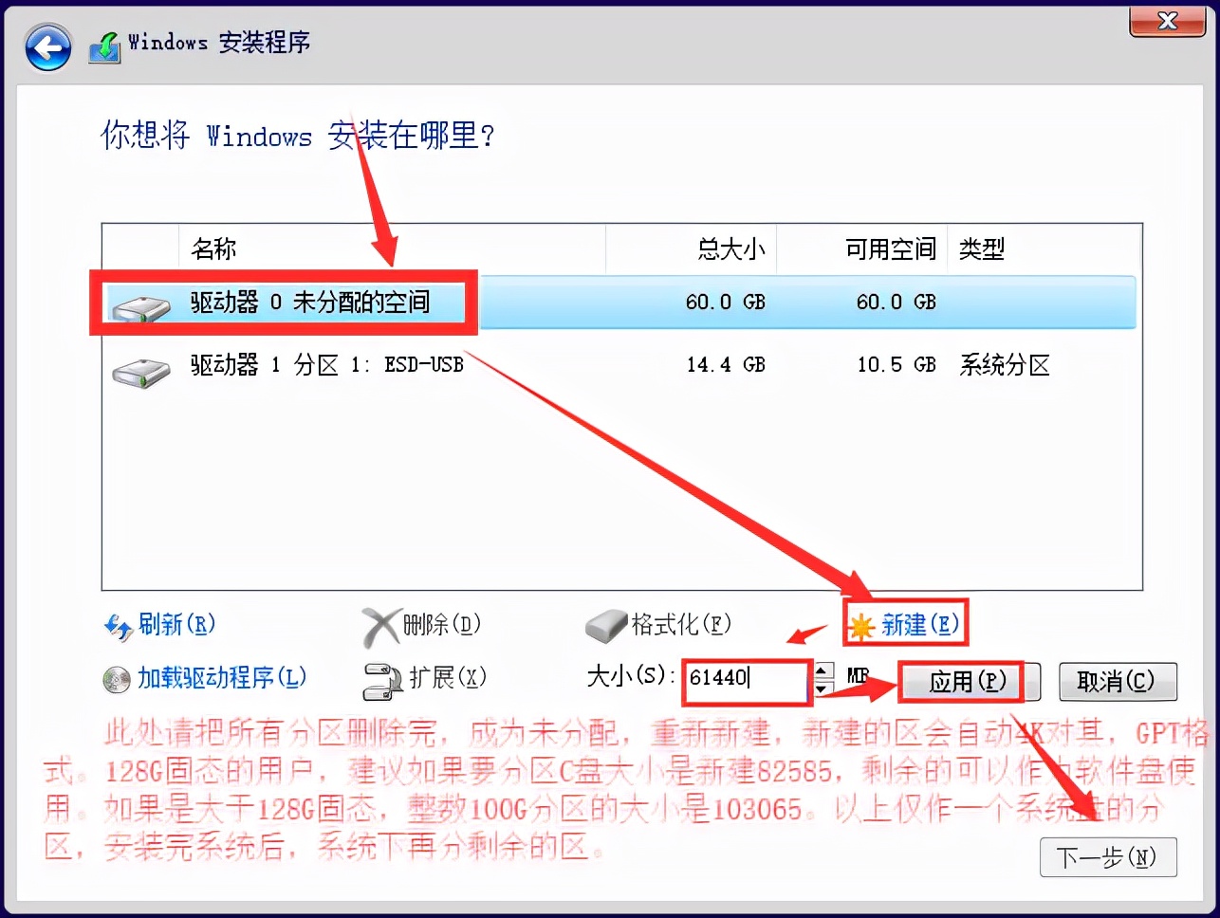Click the 取消(C) cancel button
Image resolution: width=1220 pixels, height=918 pixels.
1118,682
